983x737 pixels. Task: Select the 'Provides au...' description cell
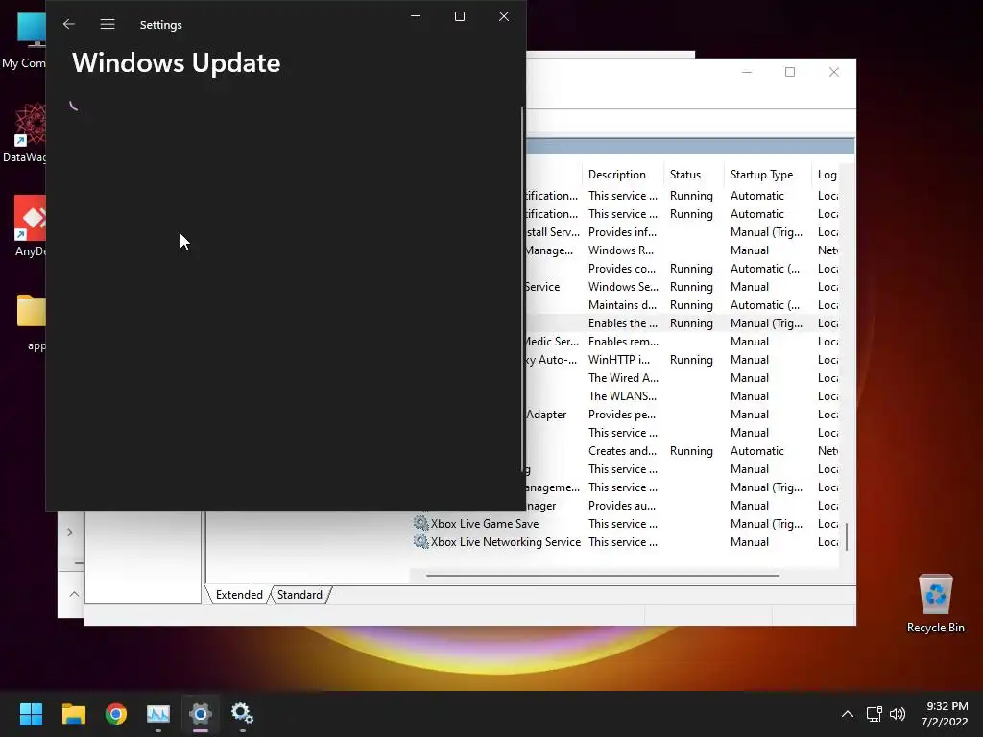pyautogui.click(x=622, y=505)
